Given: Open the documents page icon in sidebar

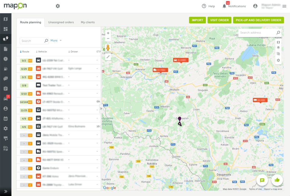Looking at the screenshot, I should click(5, 49).
